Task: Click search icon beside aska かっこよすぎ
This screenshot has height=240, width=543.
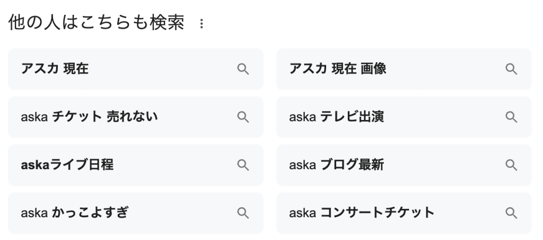Action: pyautogui.click(x=243, y=213)
